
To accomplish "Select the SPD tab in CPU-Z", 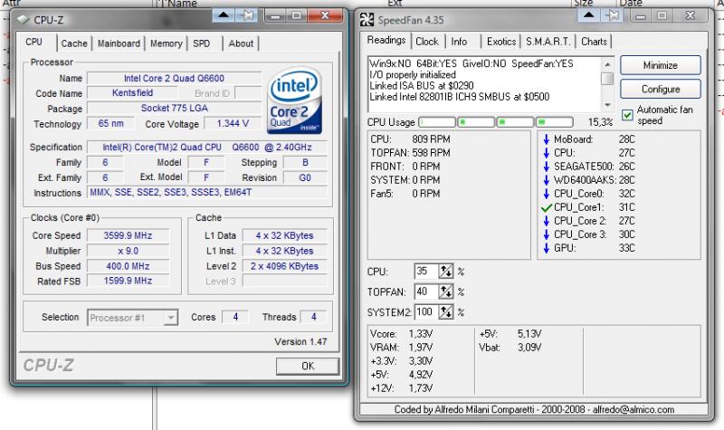I will [201, 43].
